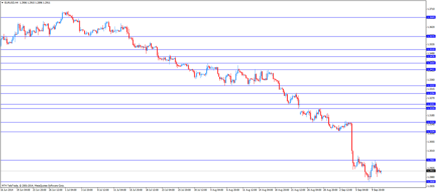Click the 1.3710 price axis value
This screenshot has height=192, width=436.
tap(431, 10)
